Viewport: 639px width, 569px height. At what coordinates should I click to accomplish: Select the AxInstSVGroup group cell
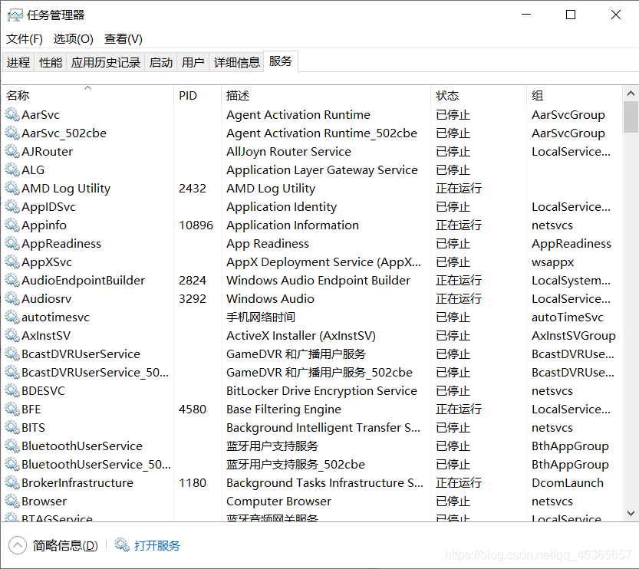point(574,336)
